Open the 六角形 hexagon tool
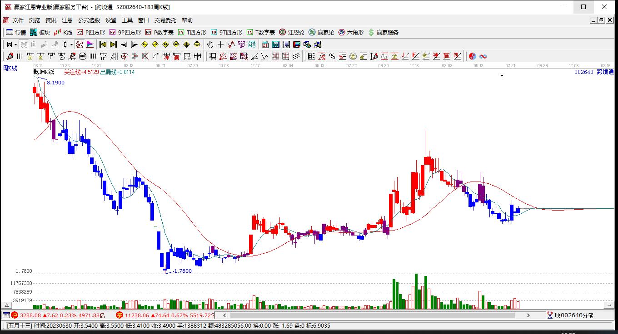 (x=351, y=32)
